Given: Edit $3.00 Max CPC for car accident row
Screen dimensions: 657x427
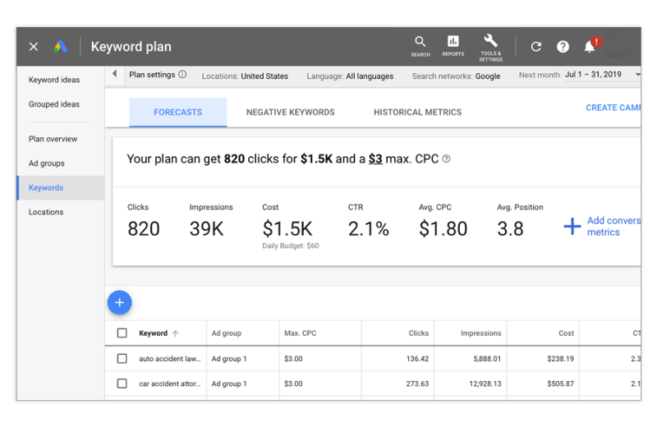Looking at the screenshot, I should [293, 383].
